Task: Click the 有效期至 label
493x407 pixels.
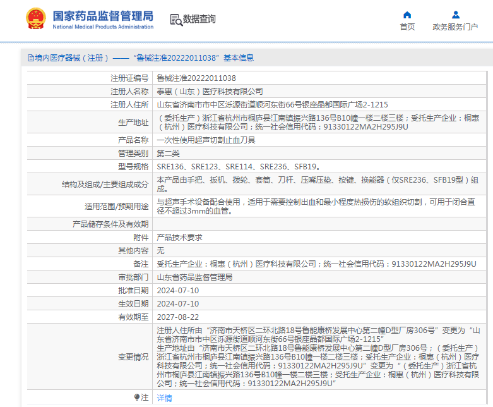Action: pos(133,317)
